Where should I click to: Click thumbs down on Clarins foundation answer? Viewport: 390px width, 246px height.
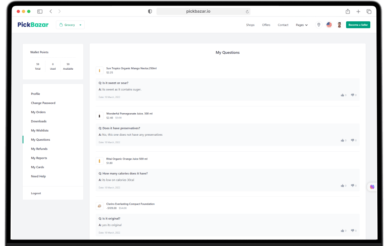(353, 231)
